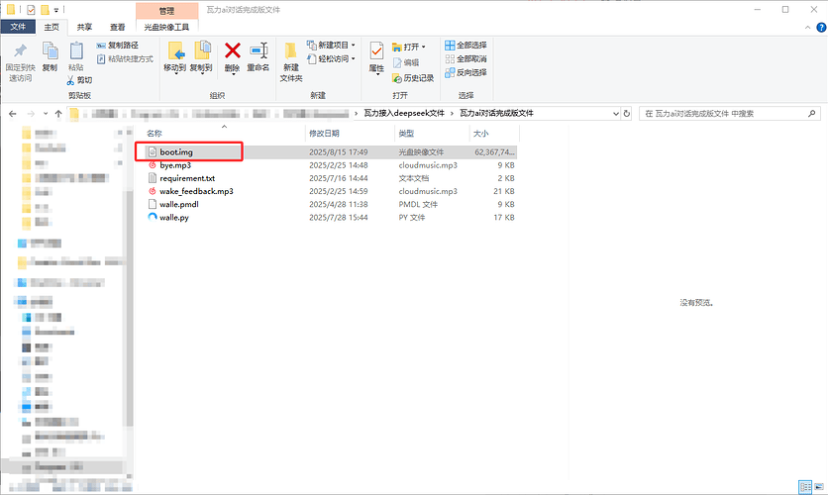The height and width of the screenshot is (495, 828).
Task: Expand the New item (新建项目) dropdown
Action: [x=354, y=46]
